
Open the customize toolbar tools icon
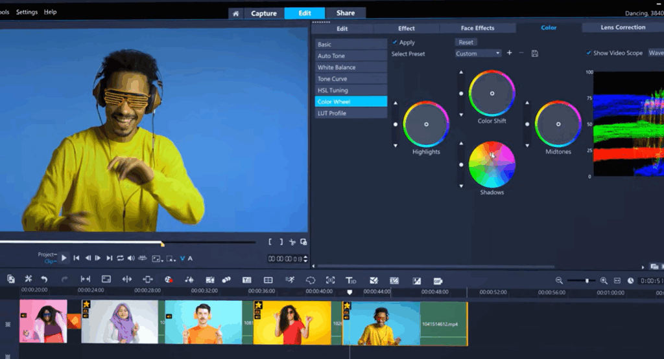[29, 278]
